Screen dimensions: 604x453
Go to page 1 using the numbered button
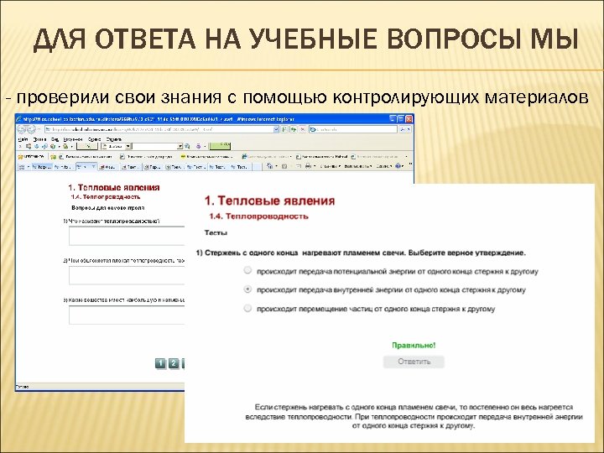click(x=160, y=363)
